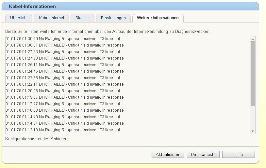Viewport: 266px width, 168px height.
Task: Select the 01:30:29 No Ranging Response entry
Action: (x=63, y=39)
